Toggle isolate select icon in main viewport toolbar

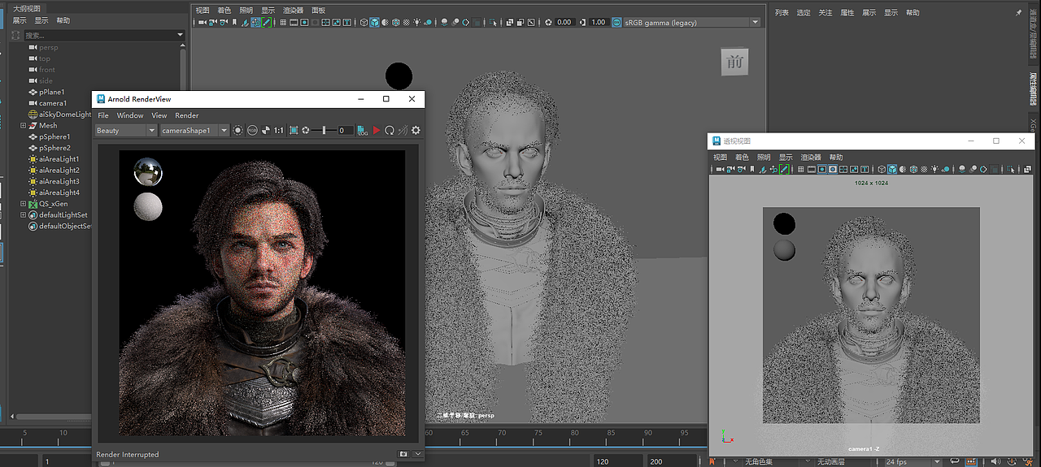tap(494, 22)
